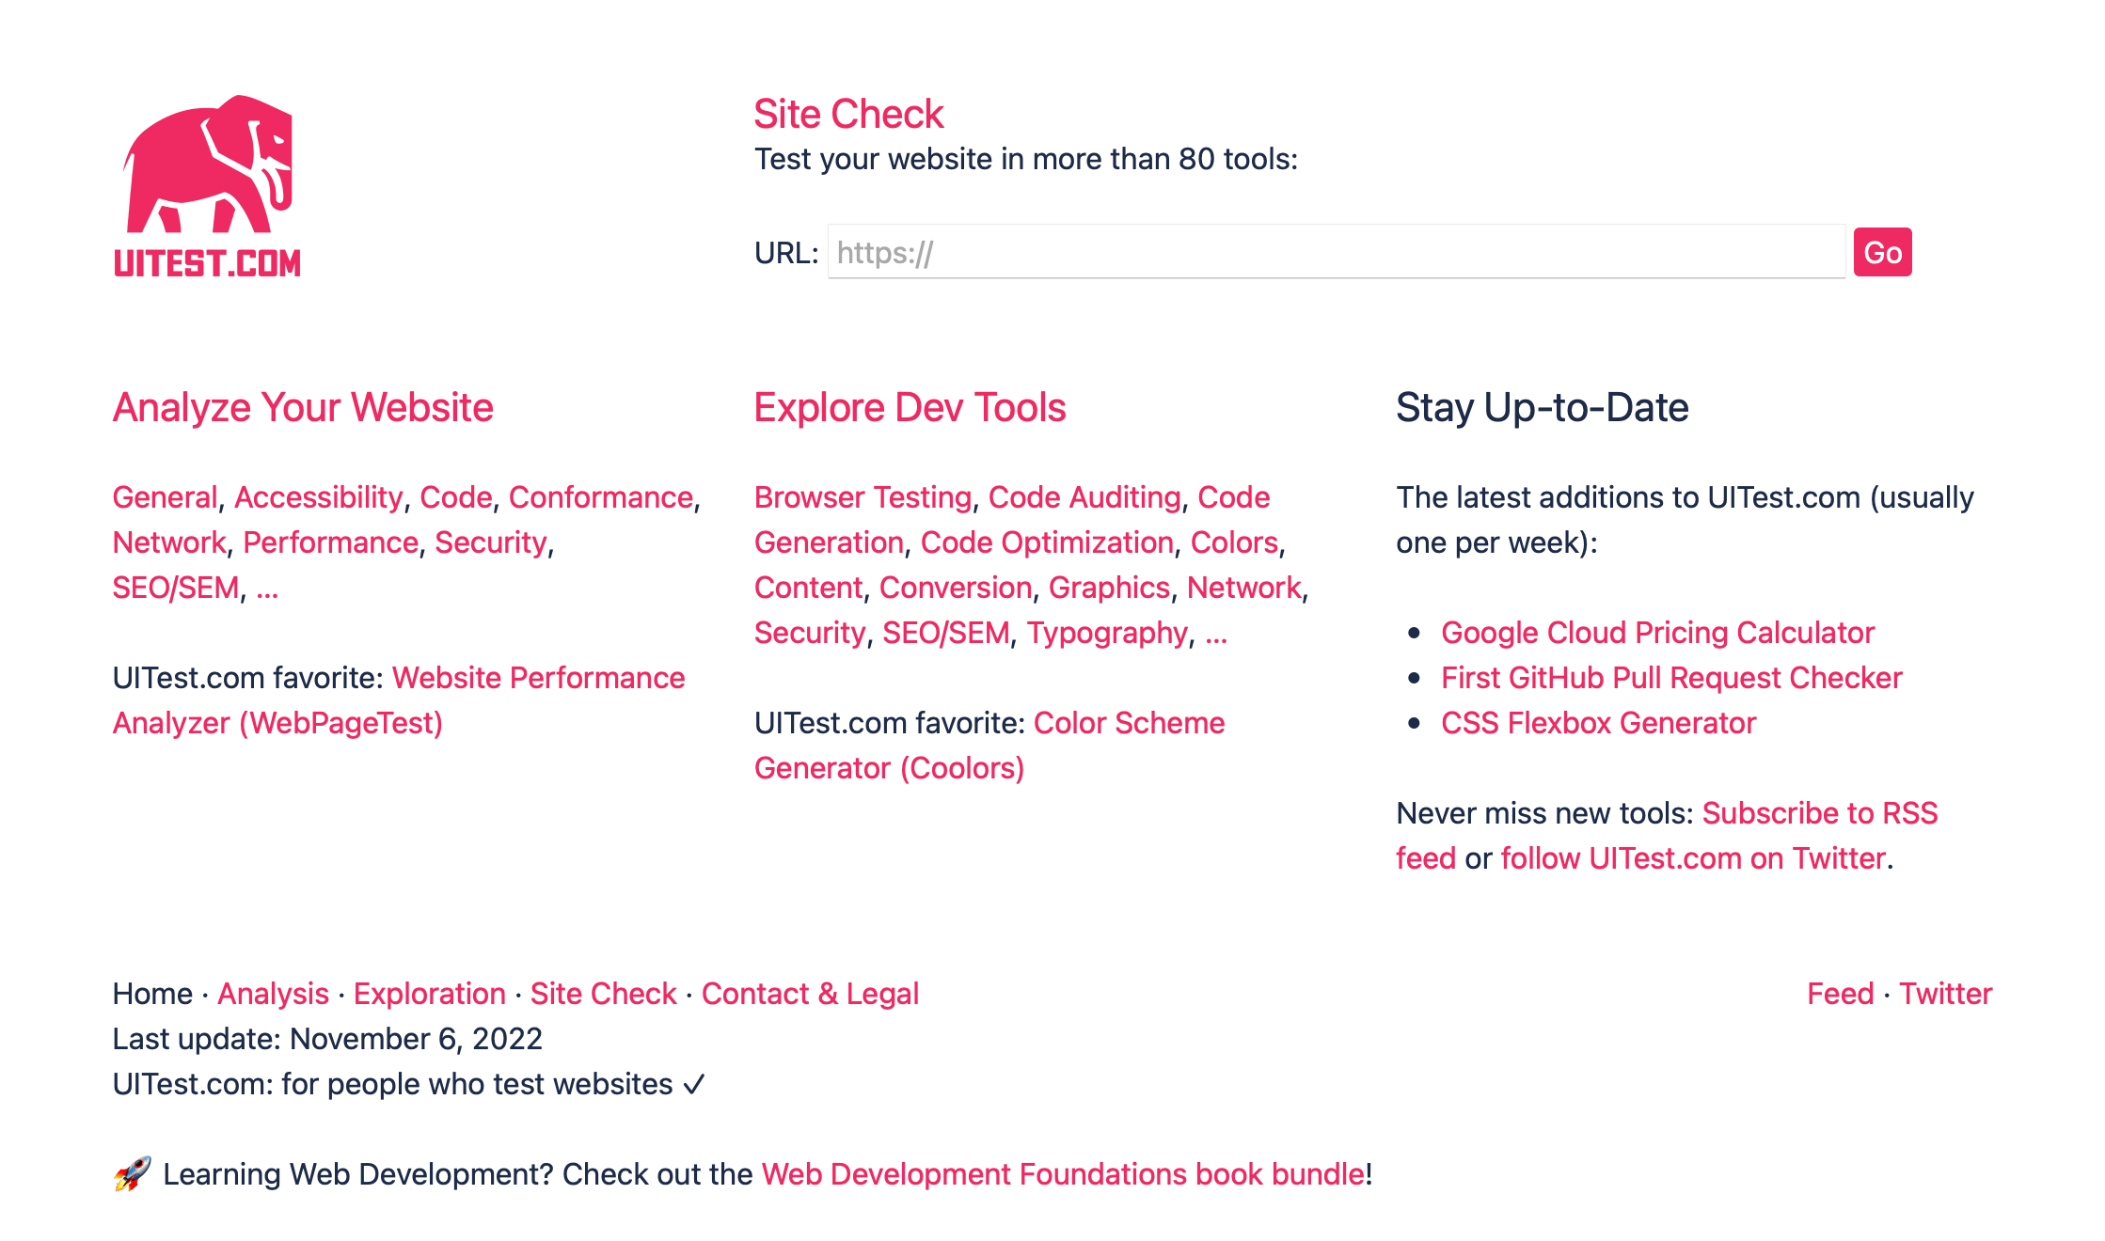Open the Code Generation link

pos(1012,520)
